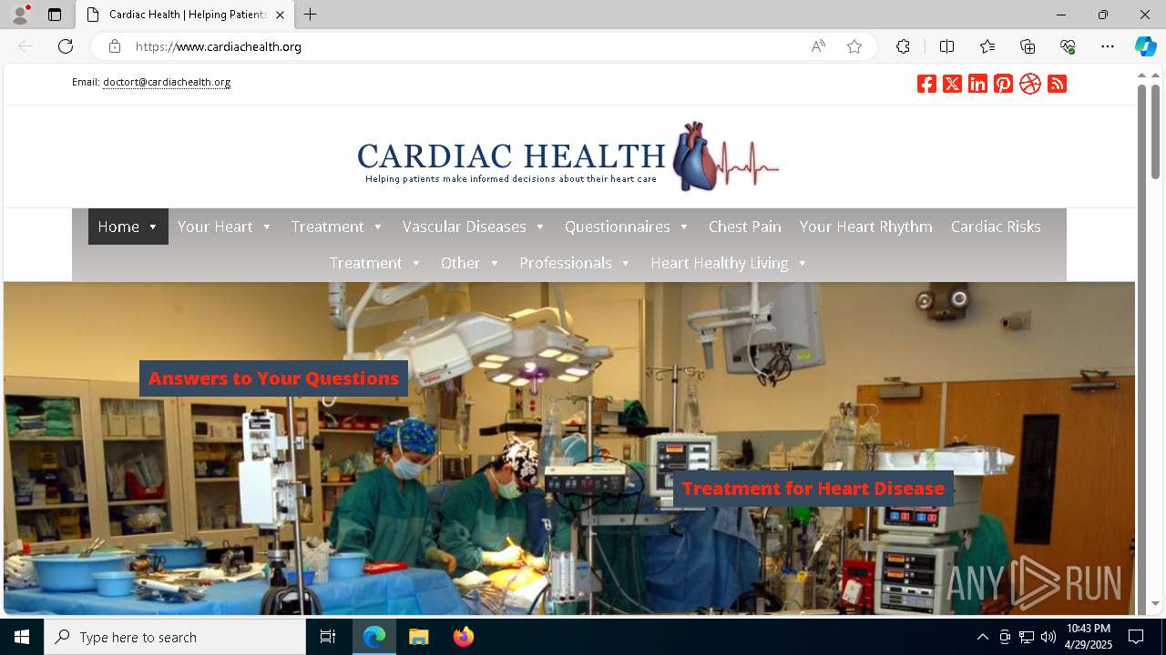The width and height of the screenshot is (1166, 655).
Task: Open the network tray icon
Action: 1027,637
